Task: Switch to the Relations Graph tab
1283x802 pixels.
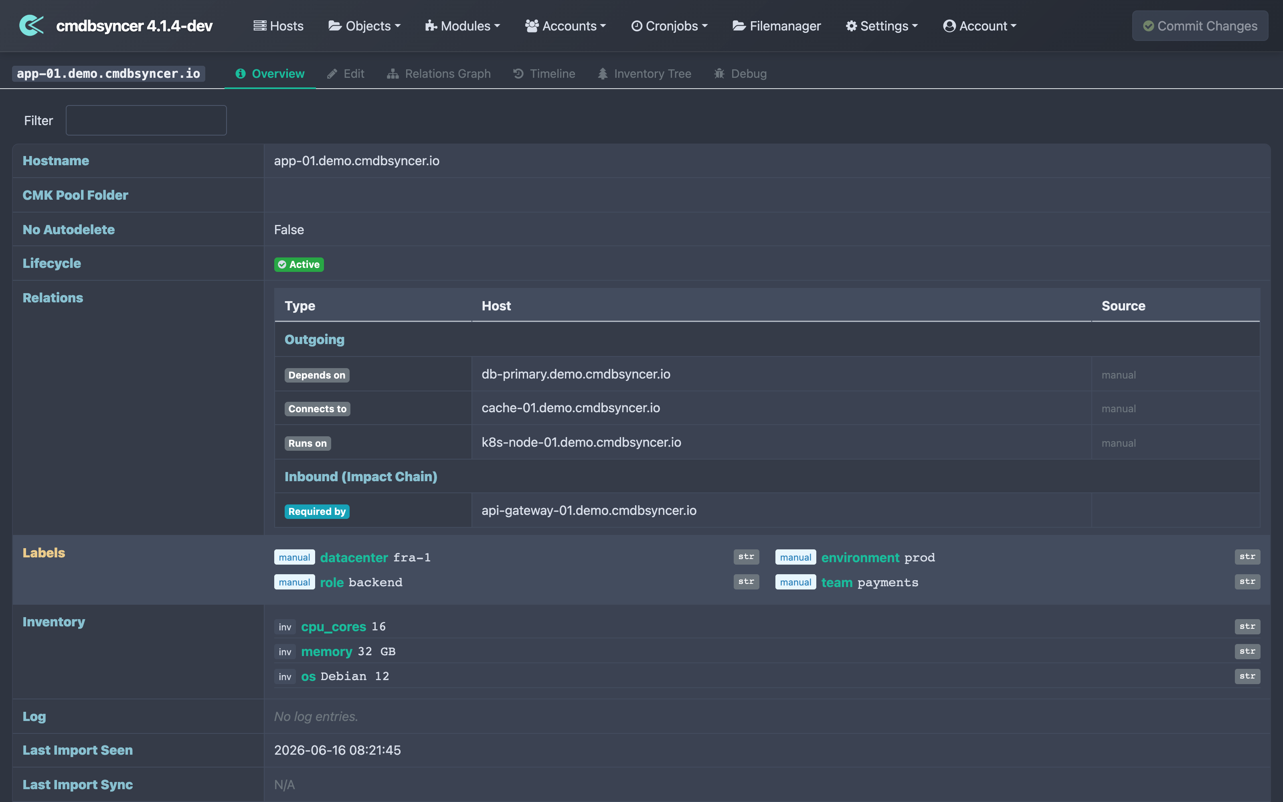Action: (439, 74)
